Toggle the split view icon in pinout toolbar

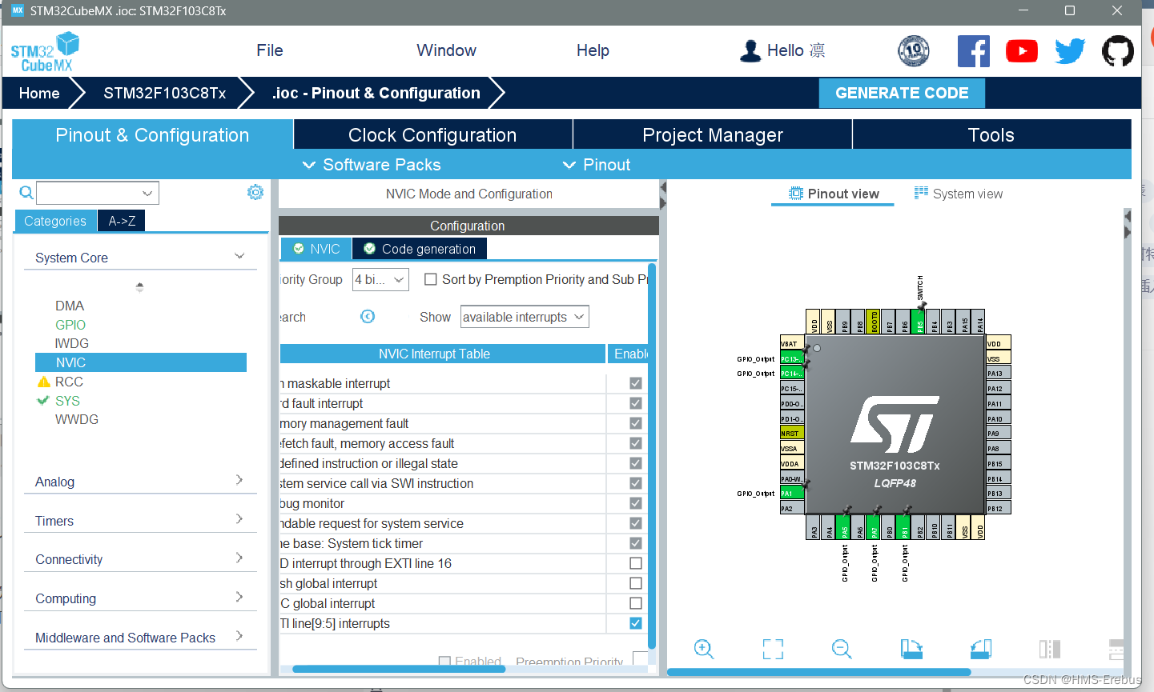(x=1049, y=649)
